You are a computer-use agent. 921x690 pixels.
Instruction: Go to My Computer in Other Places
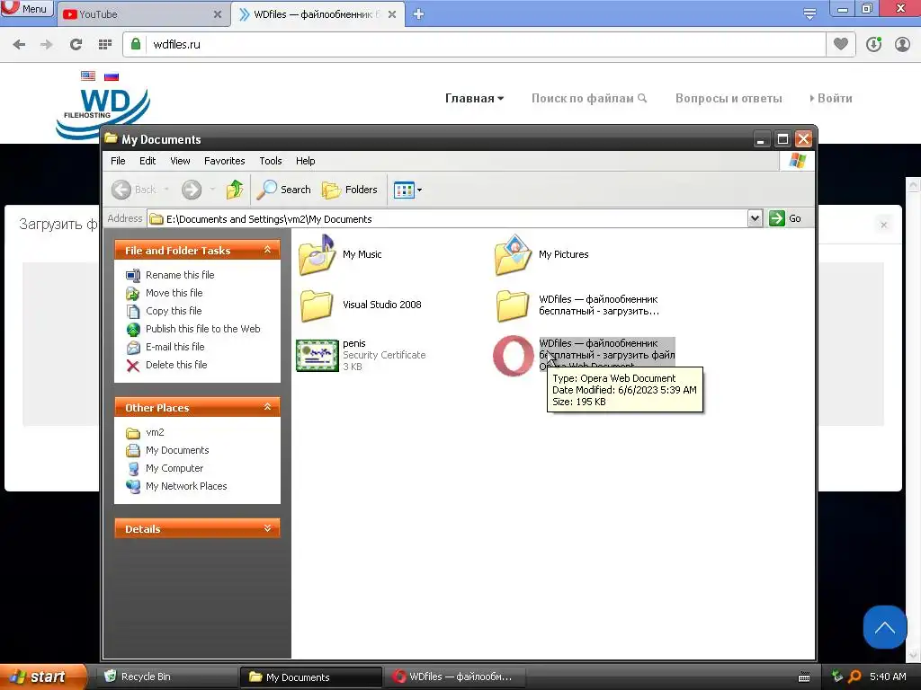(174, 468)
